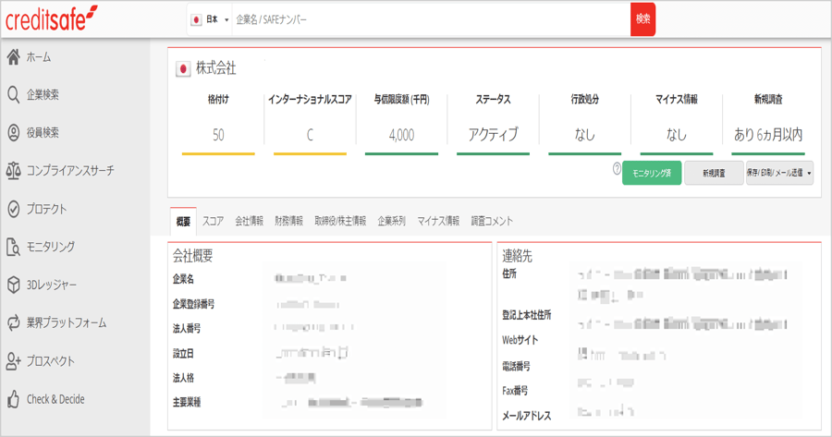
Task: Open company search magnifier icon
Action: click(x=13, y=95)
